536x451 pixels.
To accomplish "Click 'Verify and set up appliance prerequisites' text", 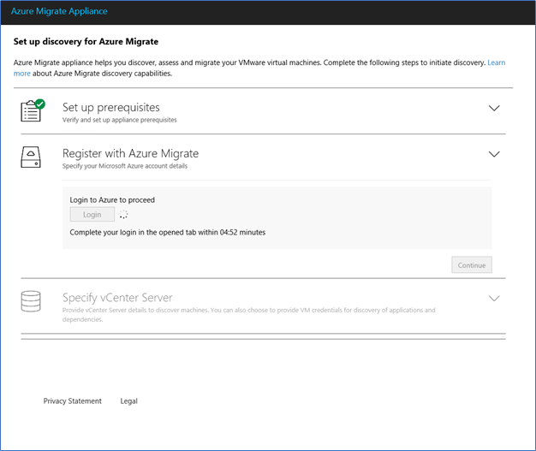I will 120,120.
